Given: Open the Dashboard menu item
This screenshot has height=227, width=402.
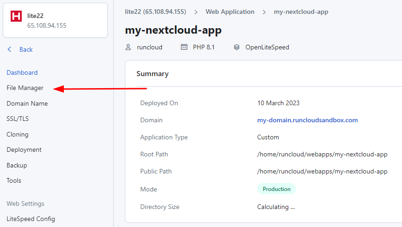Looking at the screenshot, I should click(x=22, y=72).
